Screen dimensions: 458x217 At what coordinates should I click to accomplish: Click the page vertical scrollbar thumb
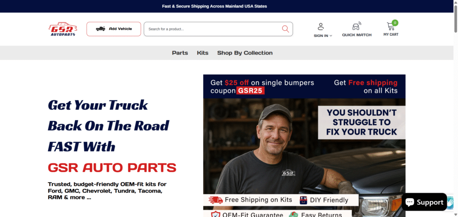456,17
